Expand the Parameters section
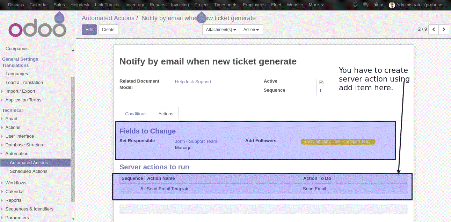 (17, 217)
